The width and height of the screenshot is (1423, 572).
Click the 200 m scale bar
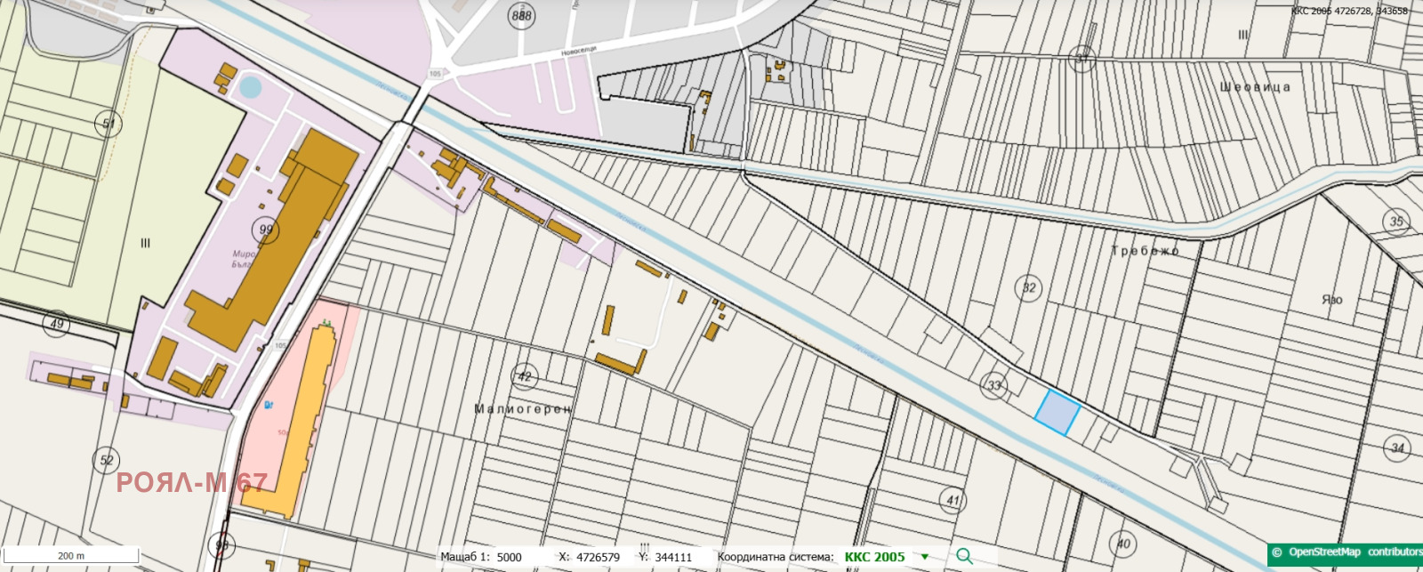[x=71, y=555]
